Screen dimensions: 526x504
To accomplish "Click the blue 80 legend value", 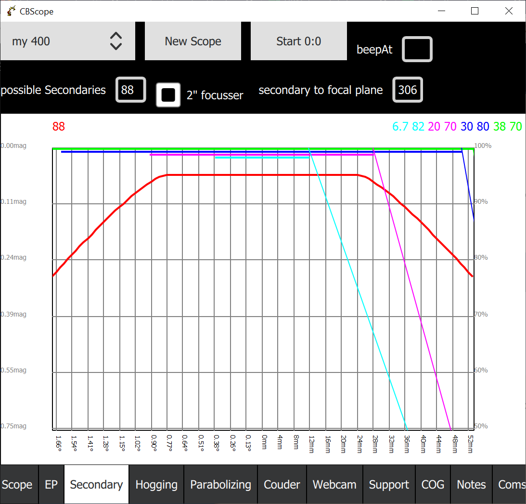I will [483, 126].
